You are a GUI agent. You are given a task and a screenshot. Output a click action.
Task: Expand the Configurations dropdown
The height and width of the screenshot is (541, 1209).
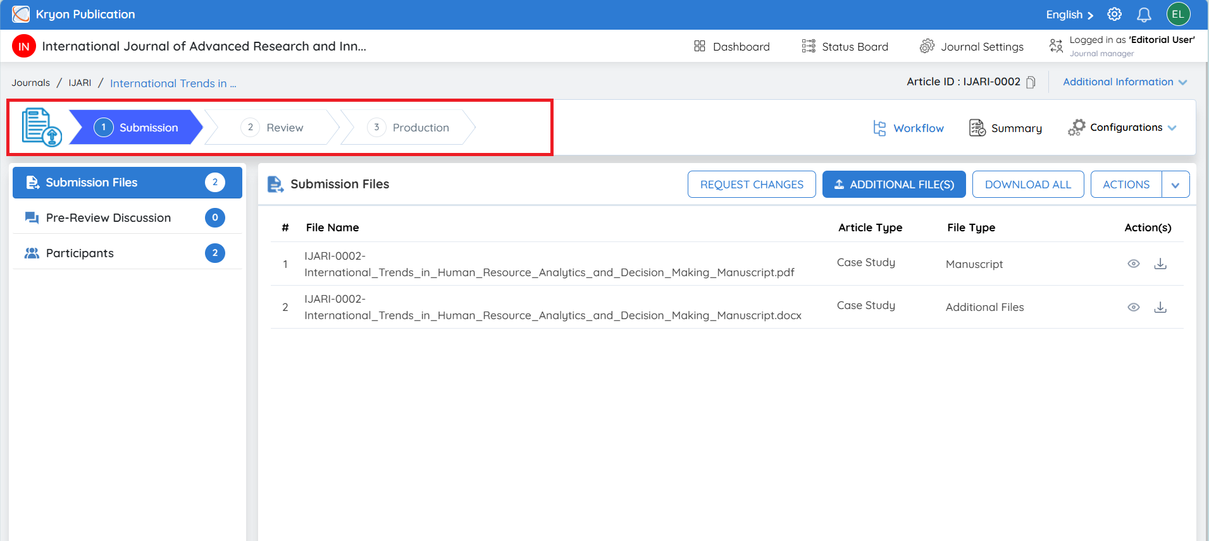[x=1122, y=128]
